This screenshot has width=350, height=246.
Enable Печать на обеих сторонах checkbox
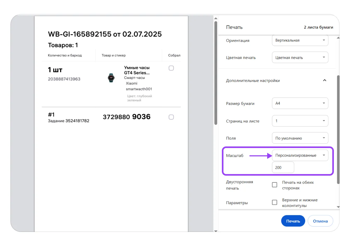(x=274, y=185)
